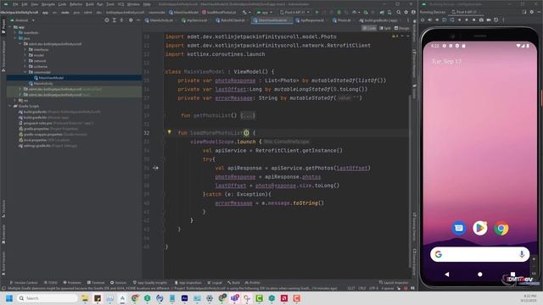
Task: Collapse the app module tree node
Action: 10,27
